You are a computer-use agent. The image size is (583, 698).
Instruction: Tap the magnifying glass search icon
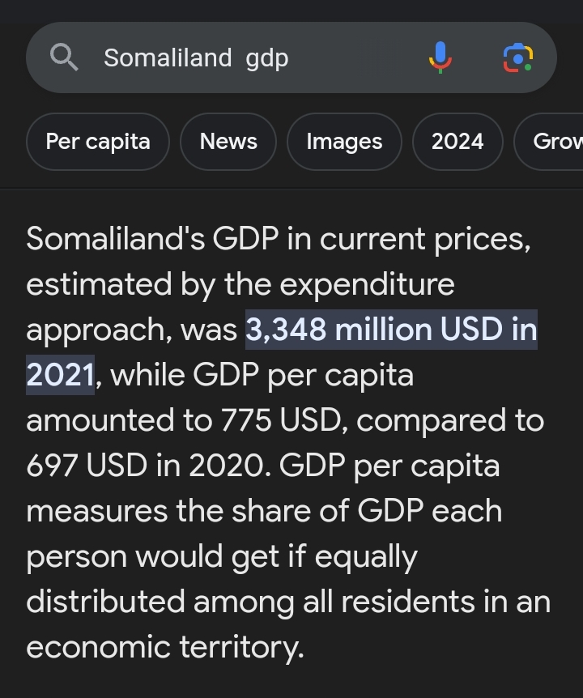[x=64, y=57]
